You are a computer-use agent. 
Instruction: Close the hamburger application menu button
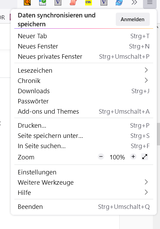click(x=150, y=3)
